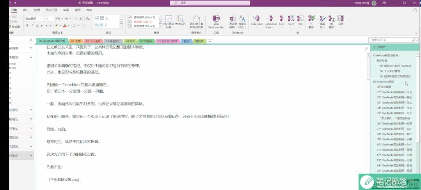This screenshot has width=421, height=190.
Task: Switch to section tab 01 花费
Action: pyautogui.click(x=76, y=41)
